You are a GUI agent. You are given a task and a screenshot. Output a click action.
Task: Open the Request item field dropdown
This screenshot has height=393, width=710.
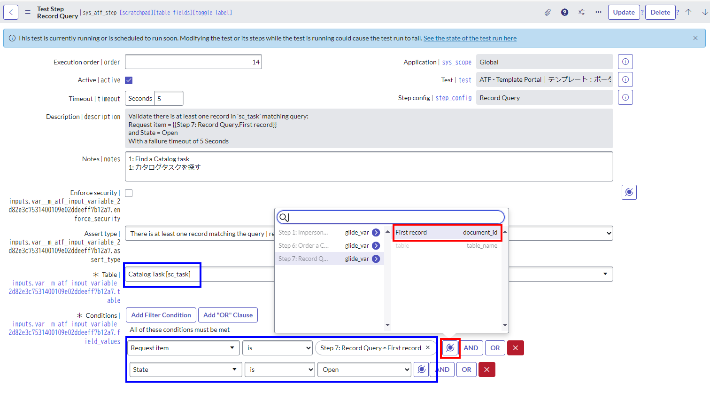[183, 347]
